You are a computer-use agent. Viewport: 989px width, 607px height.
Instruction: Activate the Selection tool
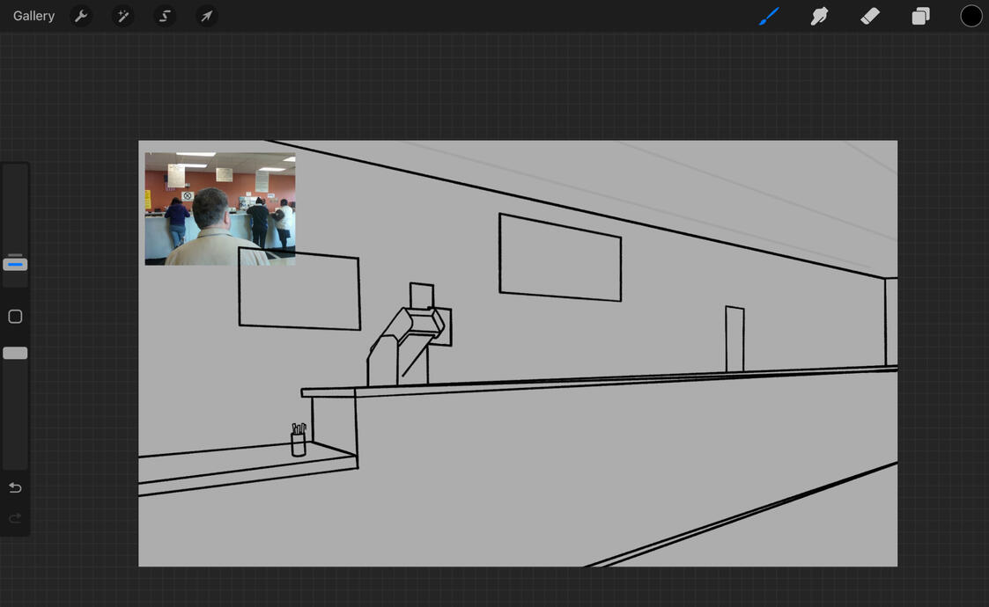165,16
